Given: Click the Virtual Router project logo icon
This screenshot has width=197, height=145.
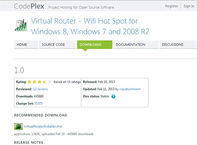Looking at the screenshot, I should pos(21,27).
